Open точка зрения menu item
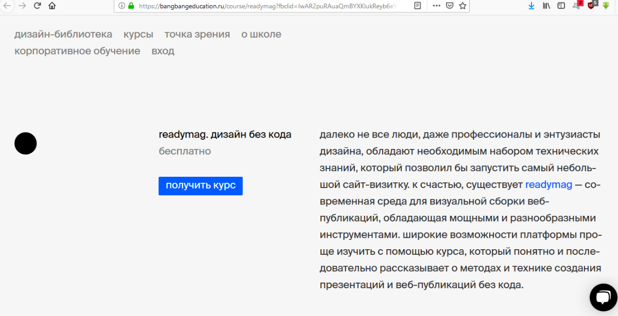This screenshot has height=316, width=618. click(197, 34)
